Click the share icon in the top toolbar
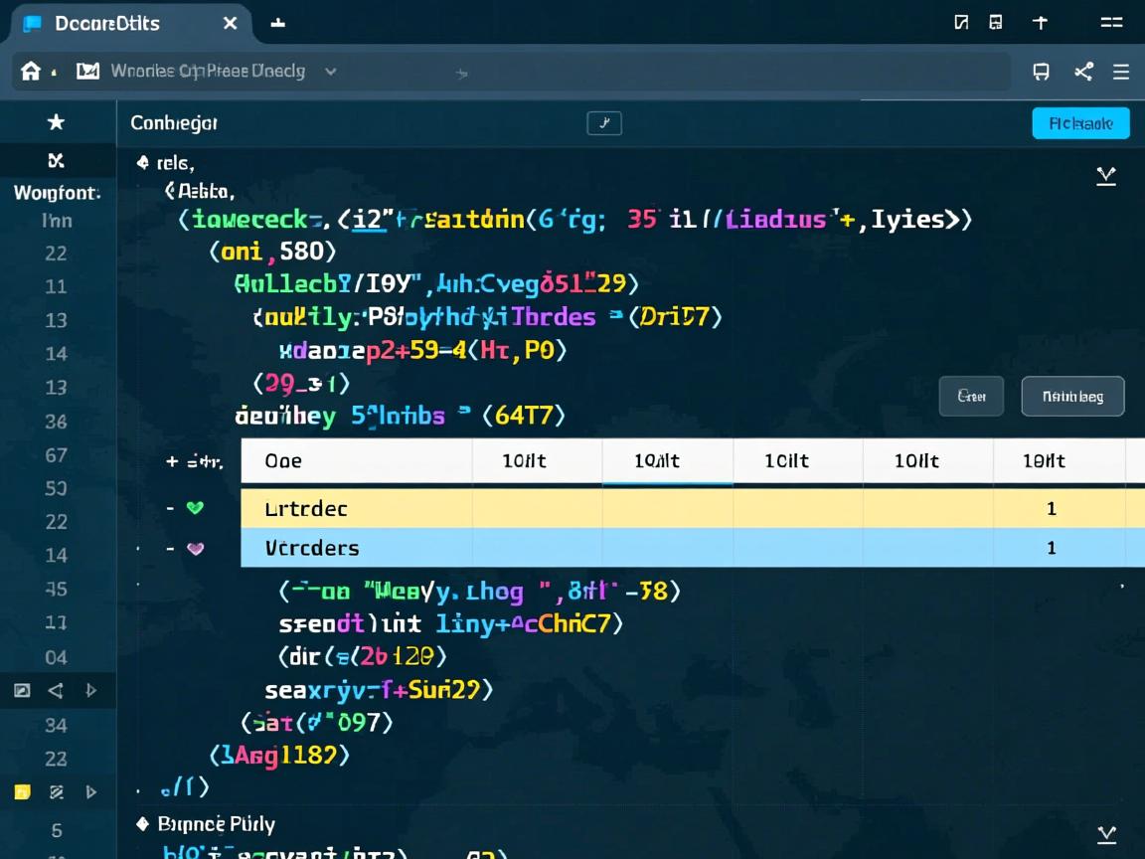Image resolution: width=1145 pixels, height=859 pixels. 1083,72
